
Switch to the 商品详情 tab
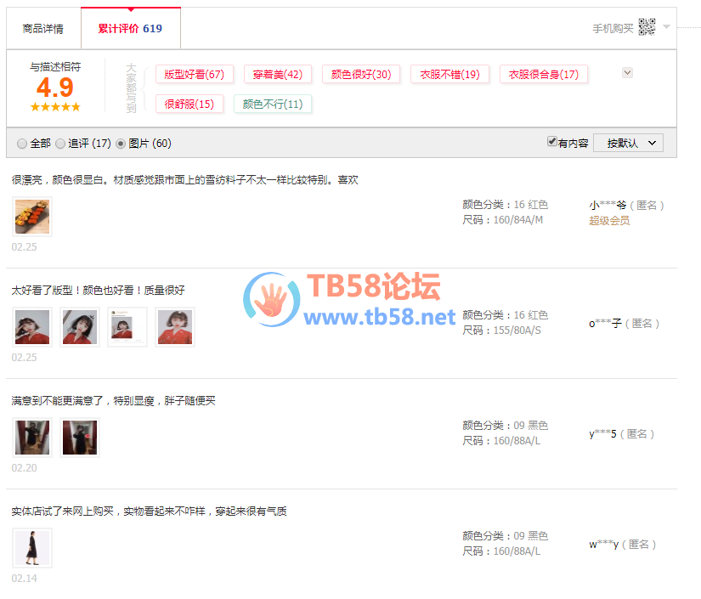(x=43, y=29)
